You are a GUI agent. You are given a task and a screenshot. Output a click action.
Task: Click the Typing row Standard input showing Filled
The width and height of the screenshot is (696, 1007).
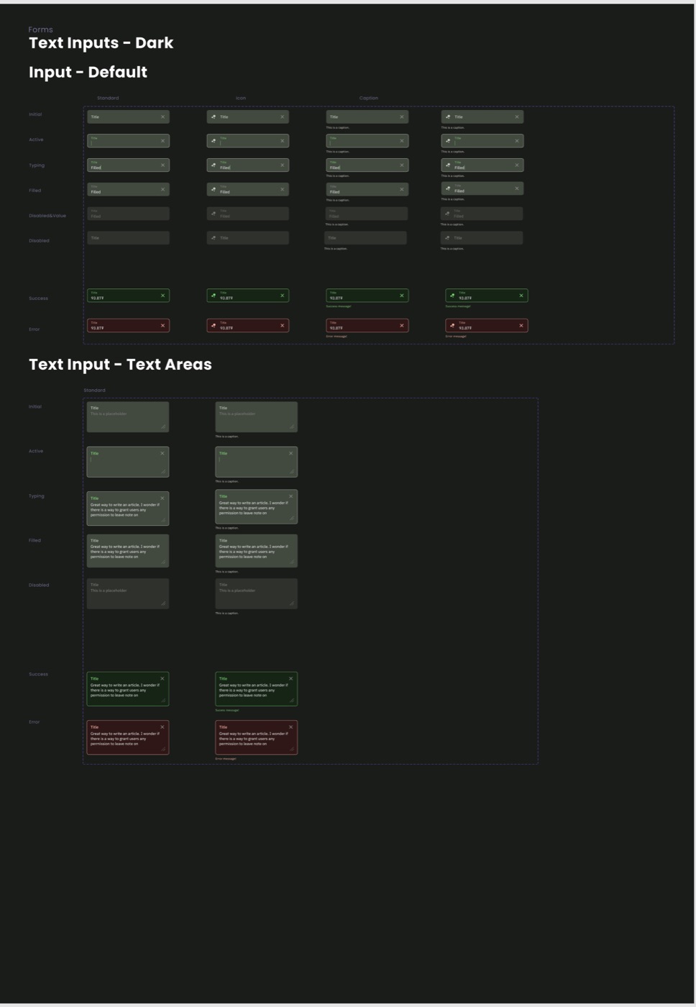coord(128,165)
